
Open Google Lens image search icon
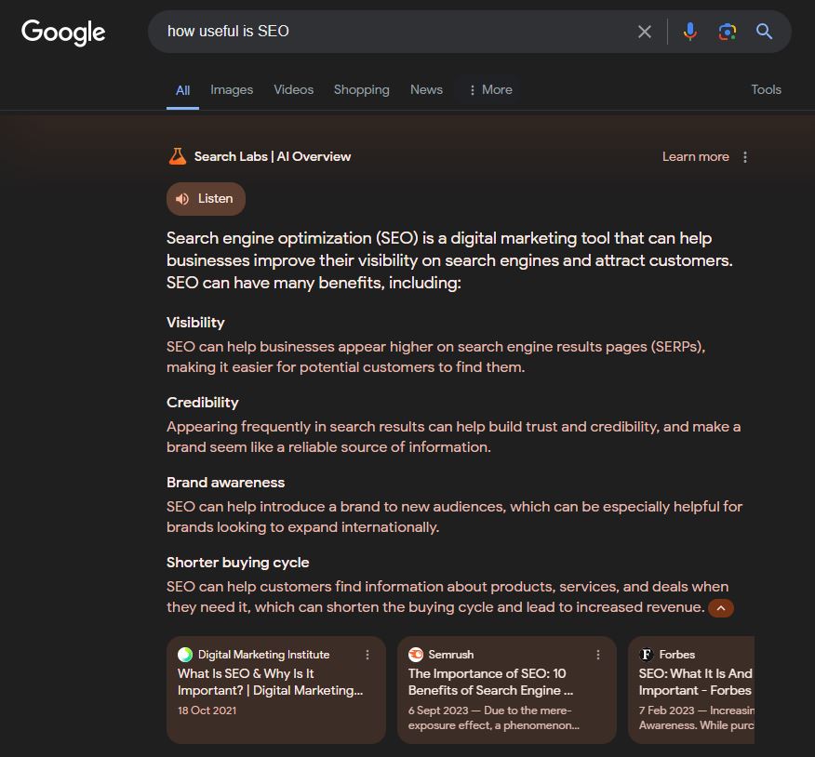728,32
